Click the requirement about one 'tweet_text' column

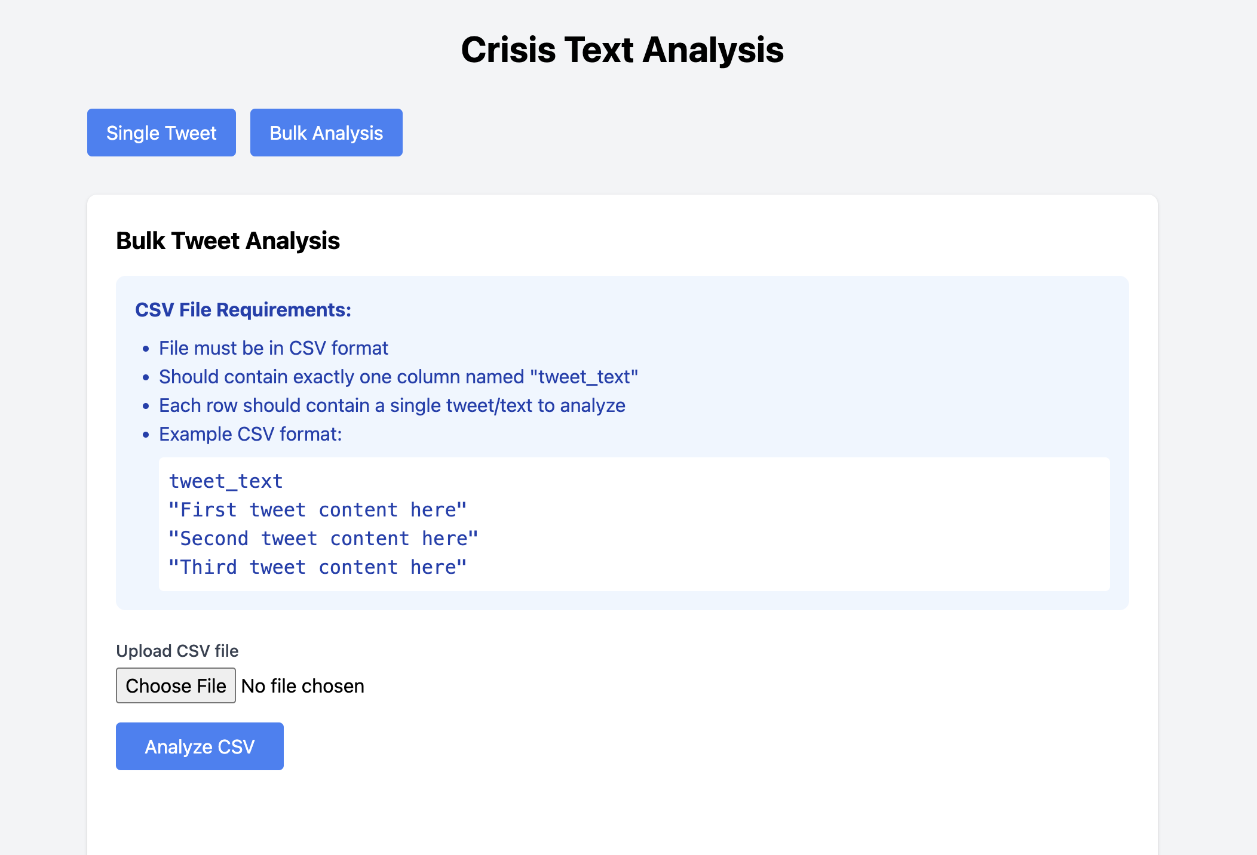[x=398, y=377]
